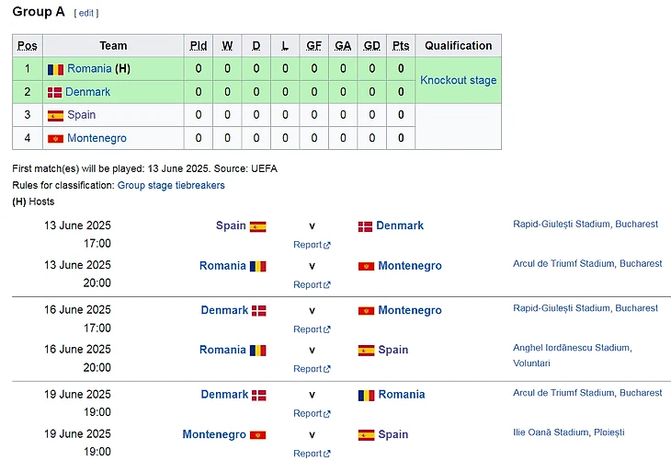Click the GD column header

(371, 46)
